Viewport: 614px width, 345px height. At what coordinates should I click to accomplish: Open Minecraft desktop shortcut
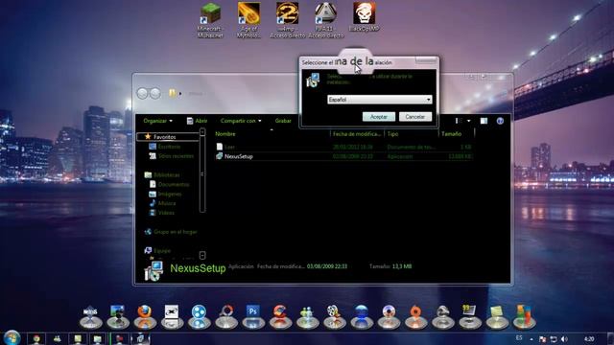pos(210,20)
